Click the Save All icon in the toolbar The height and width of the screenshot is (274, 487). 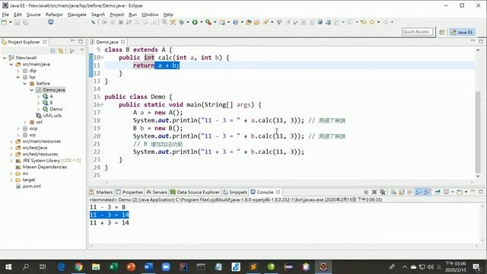pos(25,22)
